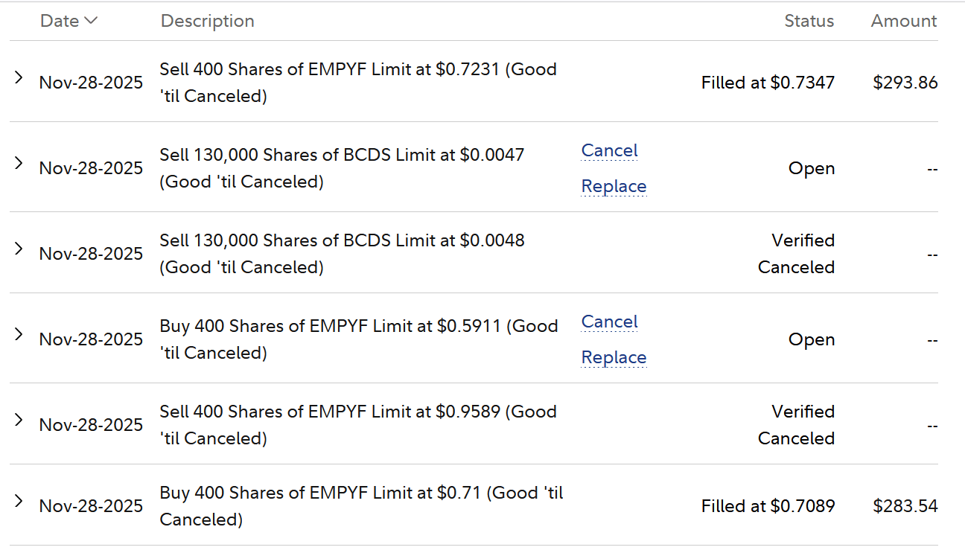Sort orders by the Date column arrow

91,21
